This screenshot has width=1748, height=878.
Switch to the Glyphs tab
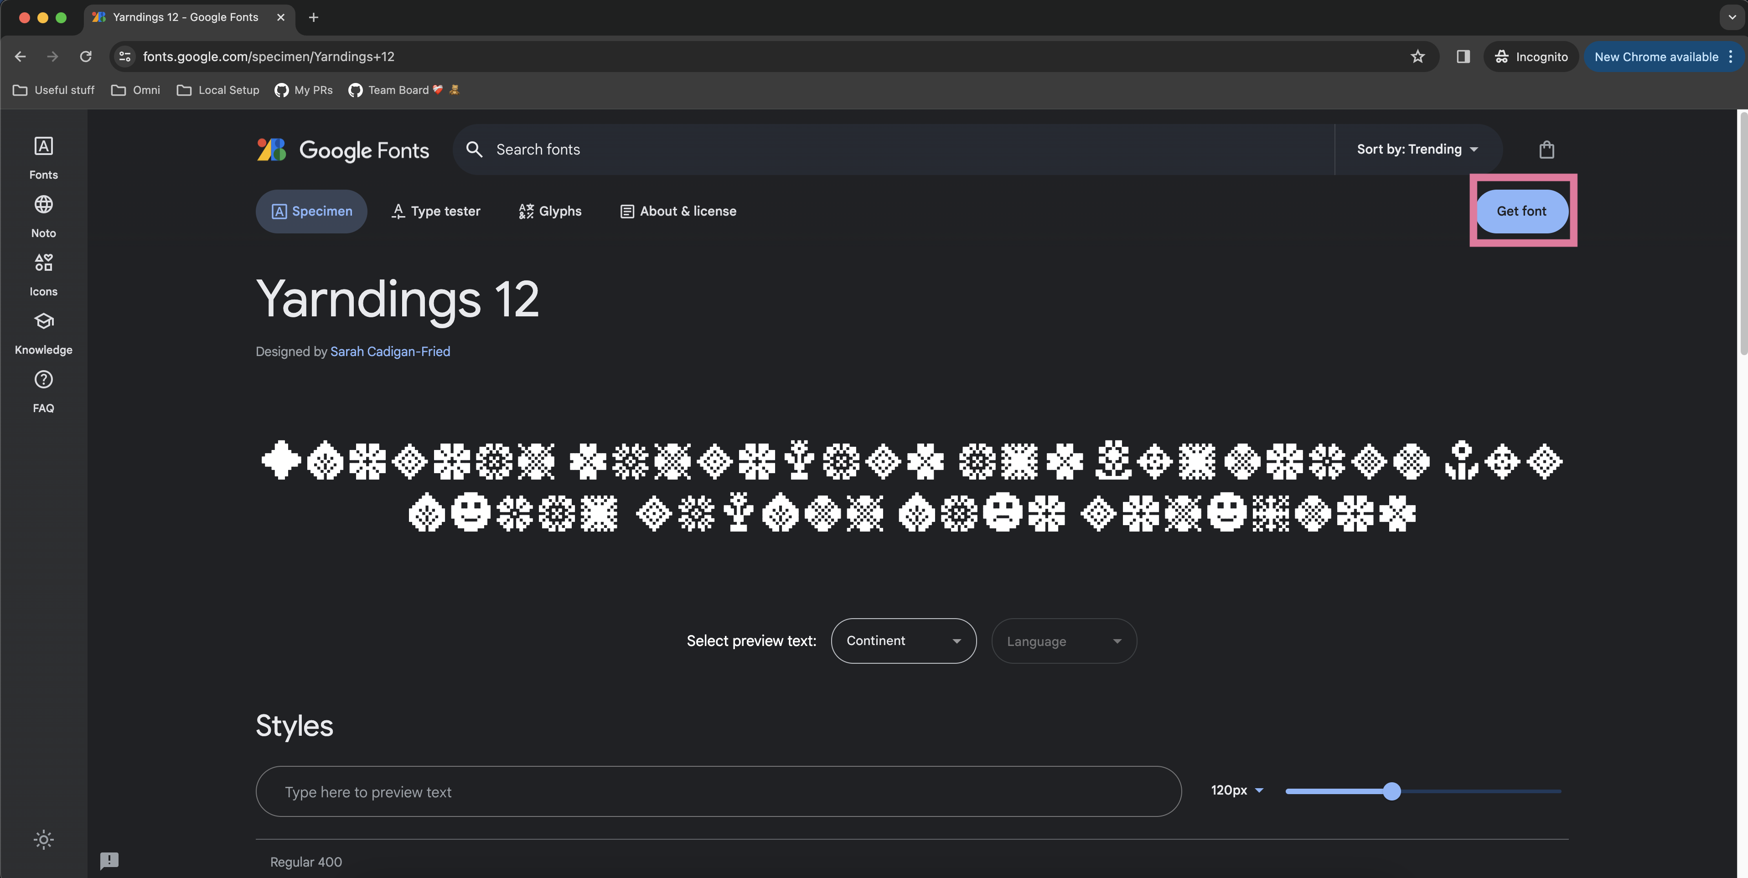point(550,211)
